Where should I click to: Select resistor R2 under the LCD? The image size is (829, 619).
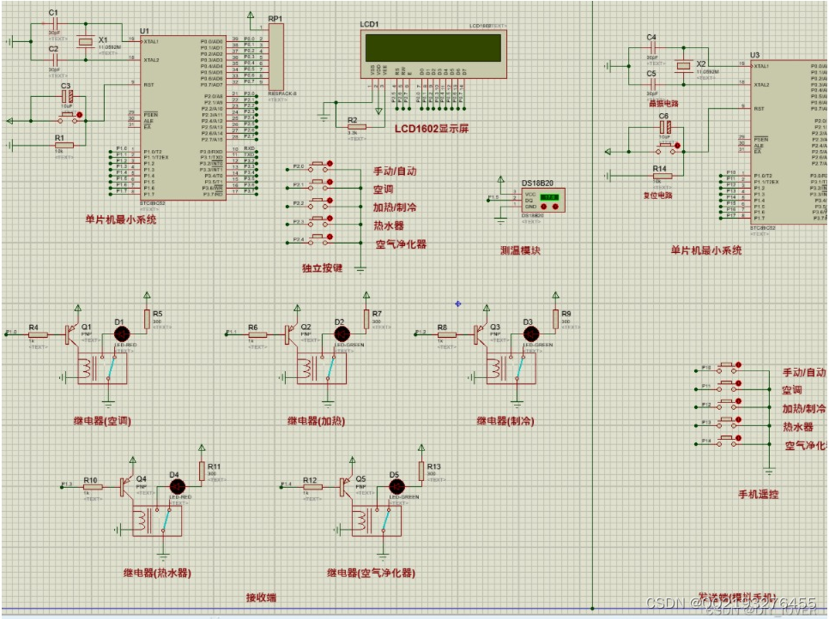pyautogui.click(x=356, y=127)
